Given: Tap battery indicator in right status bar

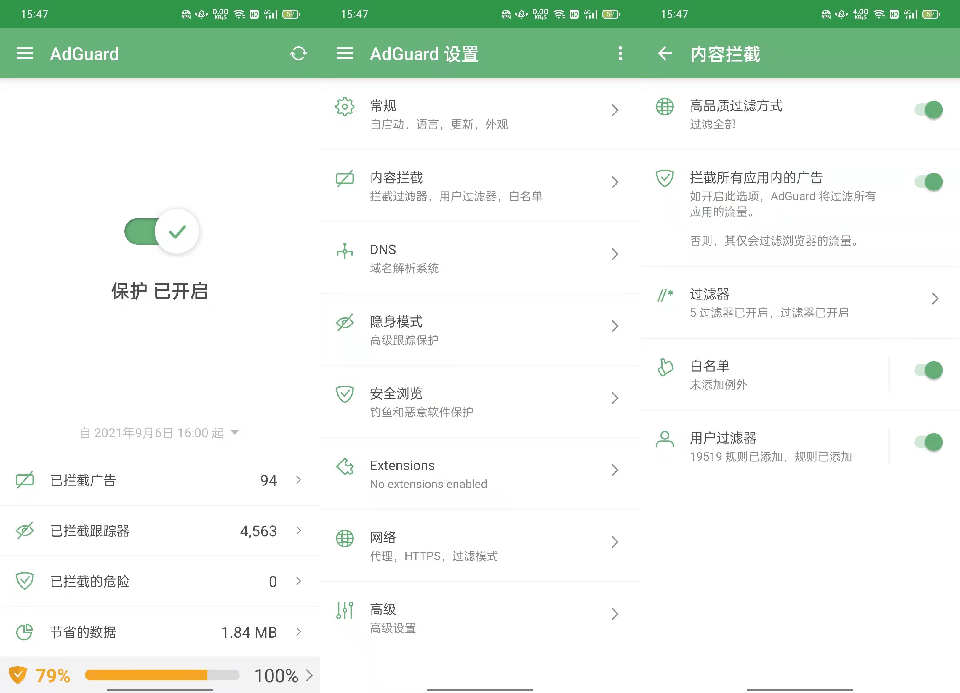Looking at the screenshot, I should coord(931,15).
